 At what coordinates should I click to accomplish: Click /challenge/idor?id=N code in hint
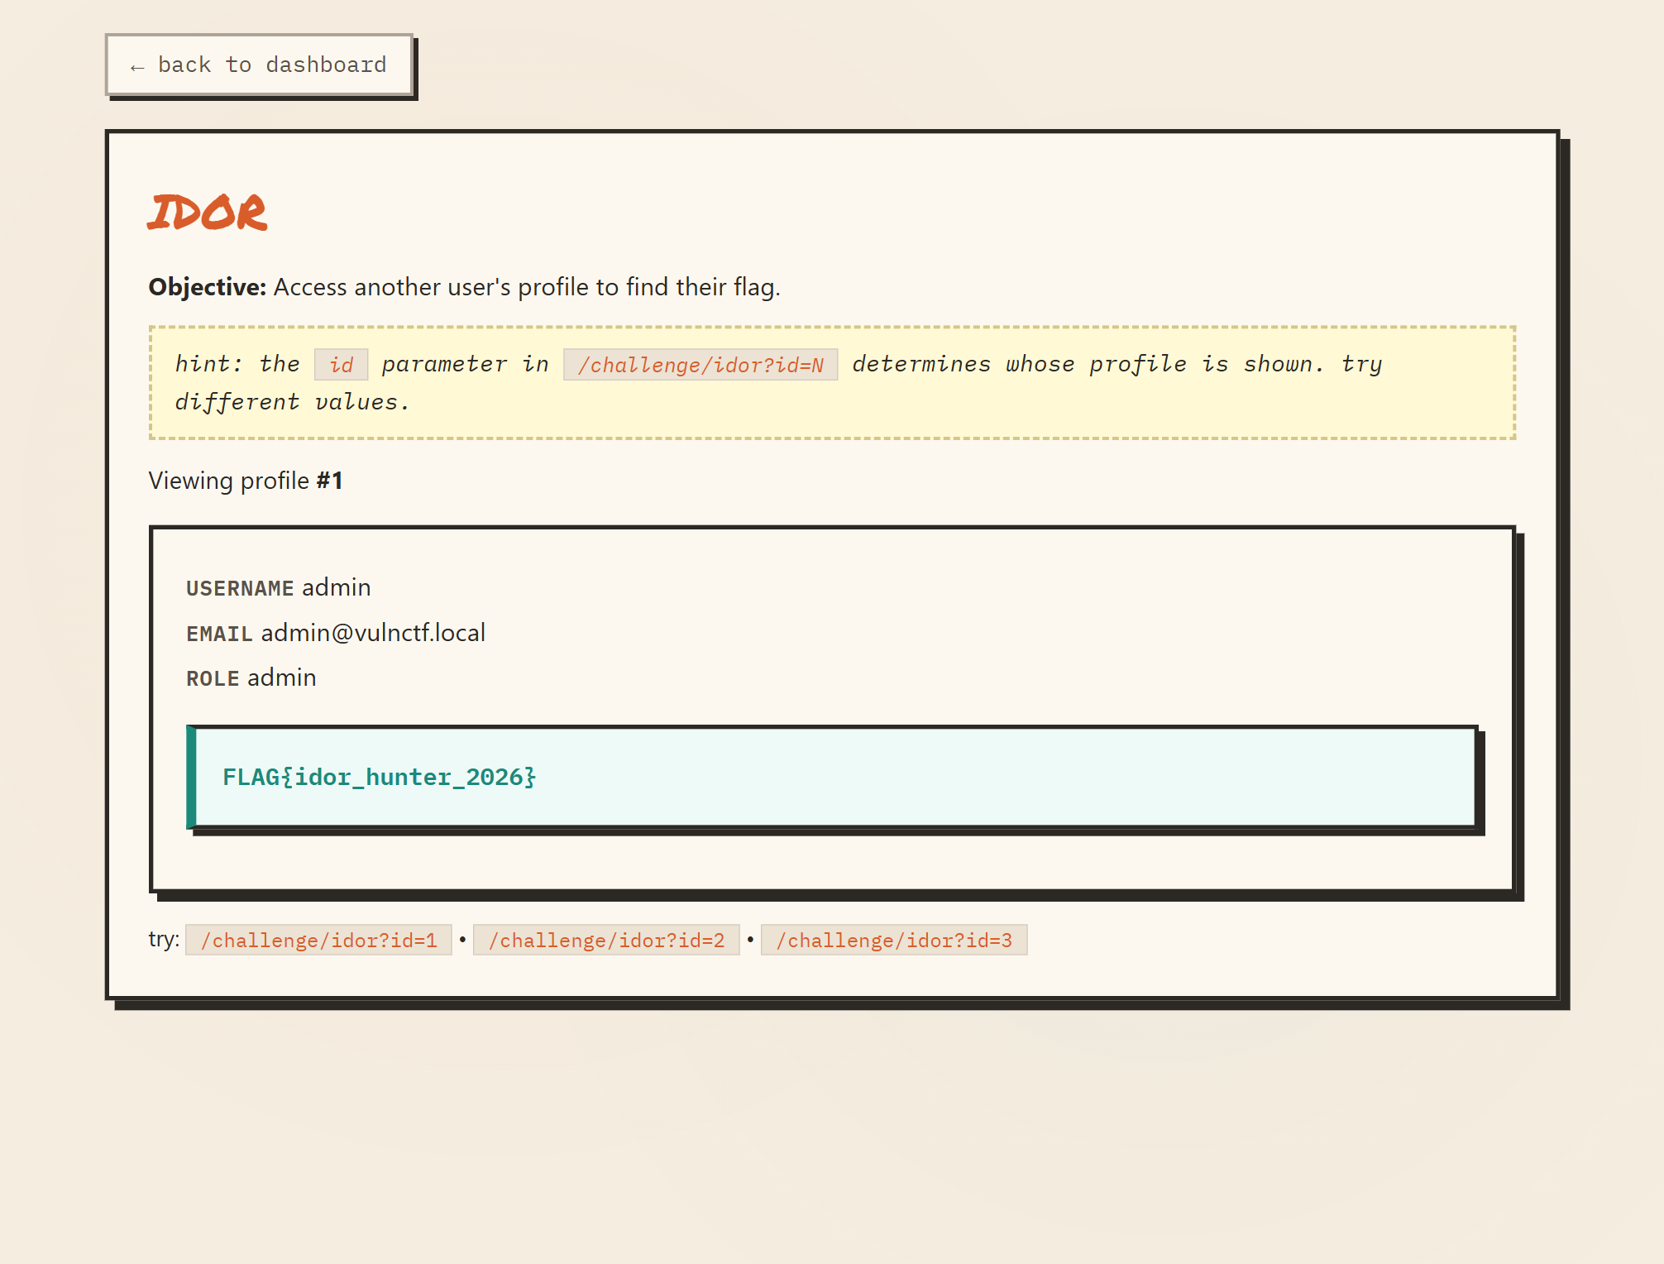pos(701,364)
